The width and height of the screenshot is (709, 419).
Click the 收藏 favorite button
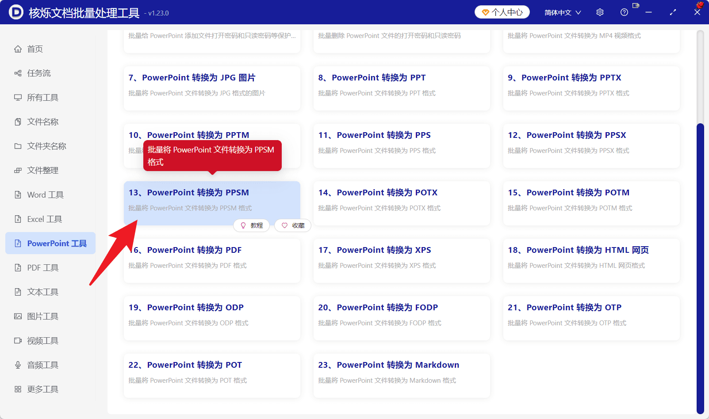293,225
